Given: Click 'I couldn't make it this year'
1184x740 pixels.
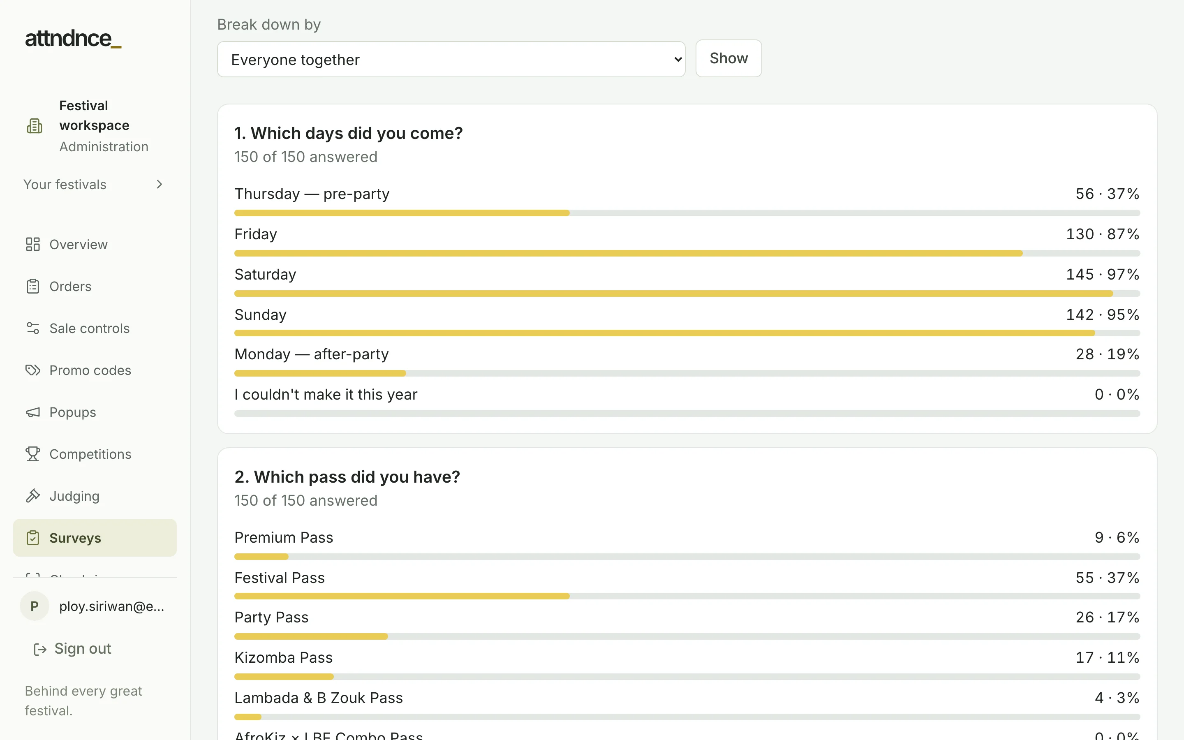Looking at the screenshot, I should pyautogui.click(x=326, y=395).
